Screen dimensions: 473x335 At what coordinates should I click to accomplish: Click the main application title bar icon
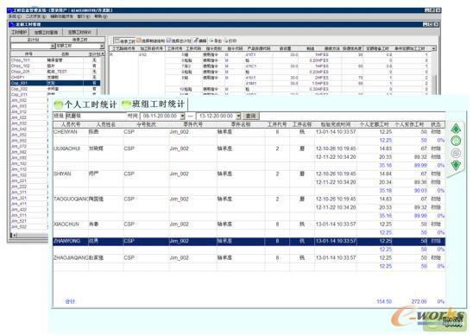click(10, 10)
